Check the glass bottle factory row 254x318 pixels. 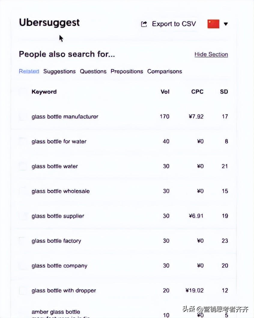tap(23, 241)
